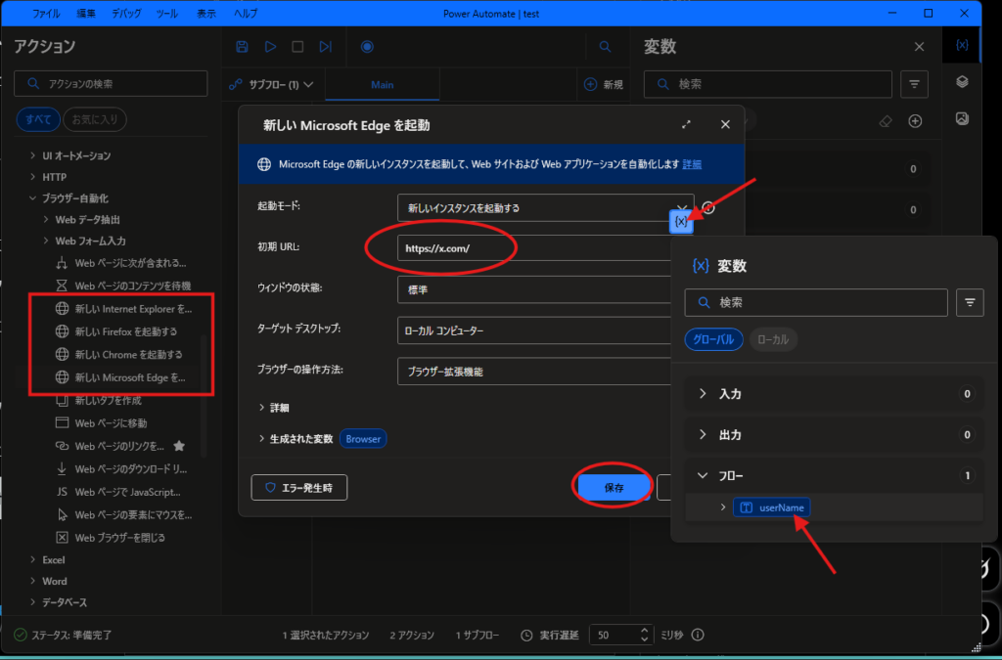Select Web ページのコンテンツを待機 action
Screen dimensions: 1002x660
[123, 286]
